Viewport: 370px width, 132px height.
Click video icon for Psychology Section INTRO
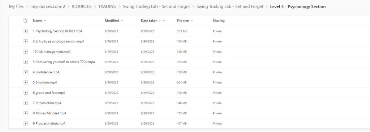tap(26, 31)
